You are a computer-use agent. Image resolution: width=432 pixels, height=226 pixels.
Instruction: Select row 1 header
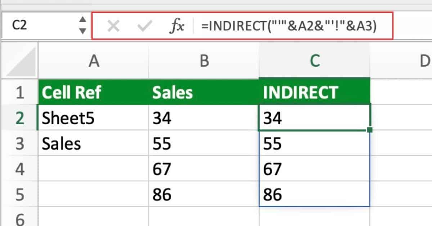pos(20,92)
